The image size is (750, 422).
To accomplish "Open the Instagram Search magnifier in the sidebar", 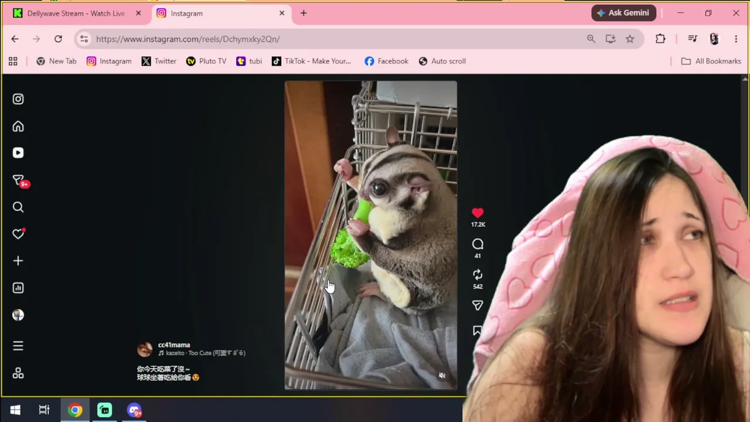I will coord(18,207).
